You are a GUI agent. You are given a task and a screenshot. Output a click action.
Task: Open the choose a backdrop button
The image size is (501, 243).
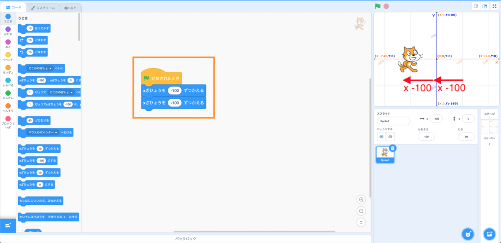coord(489,233)
